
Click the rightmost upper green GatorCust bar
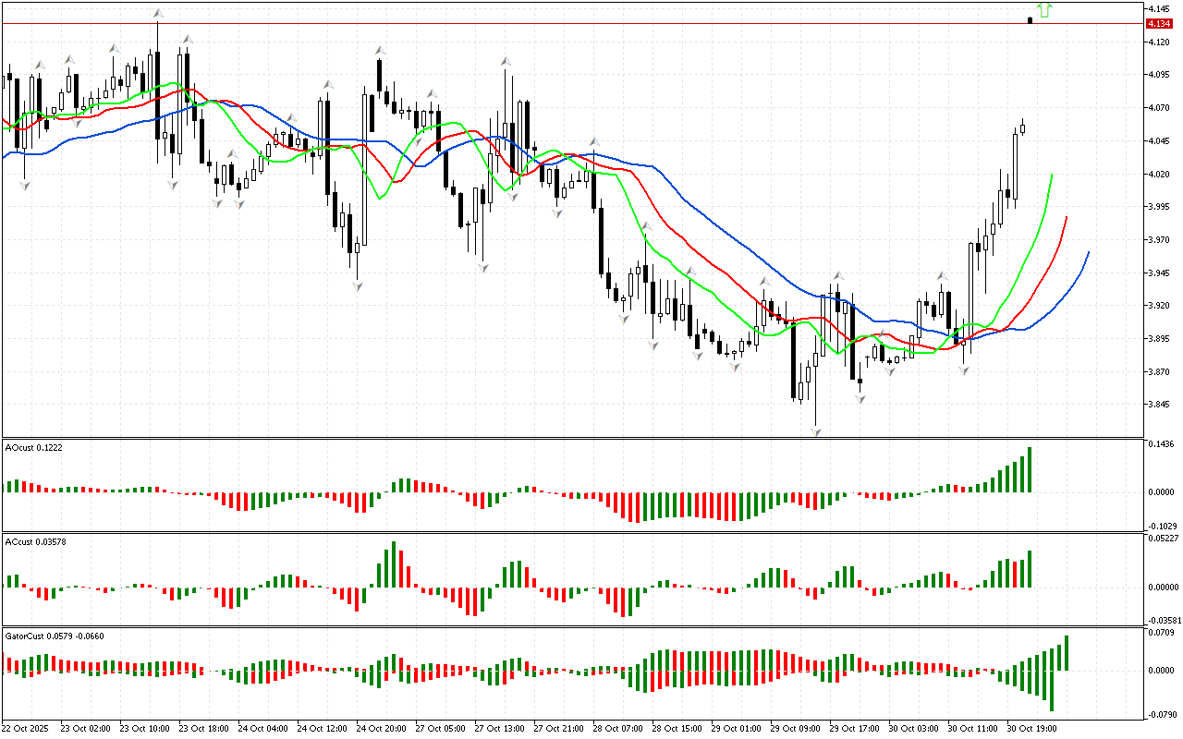coord(1067,653)
